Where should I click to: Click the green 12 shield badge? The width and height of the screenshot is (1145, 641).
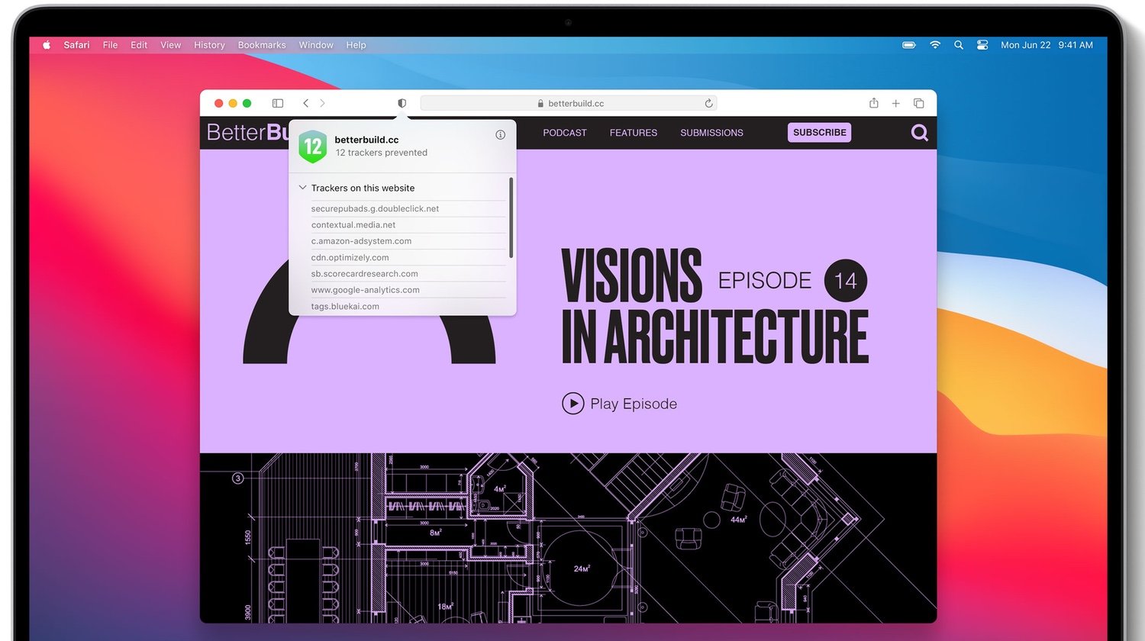coord(313,146)
